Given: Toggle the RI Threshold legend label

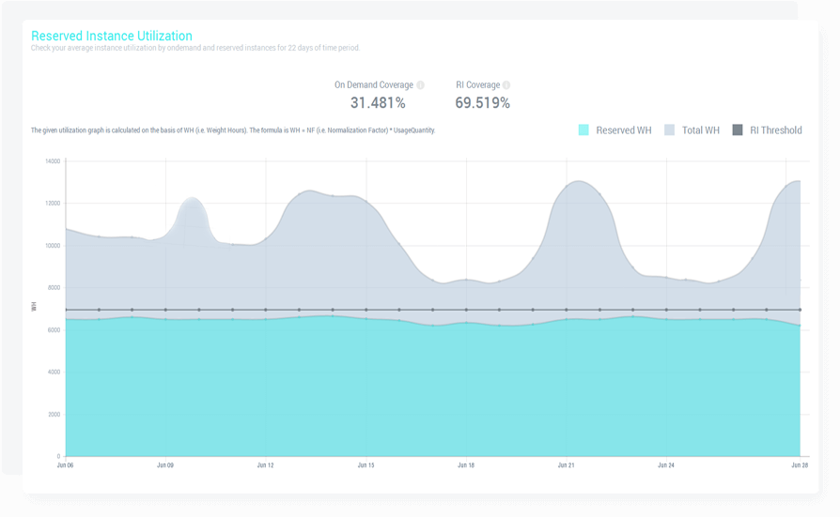Looking at the screenshot, I should coord(775,130).
